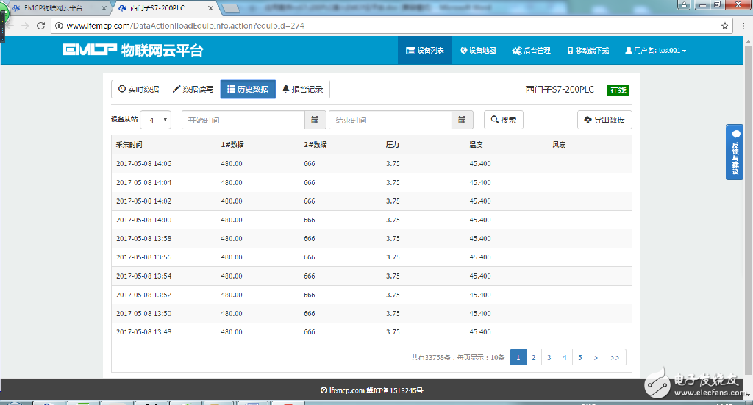
Task: Go to next page with > arrow
Action: click(596, 357)
